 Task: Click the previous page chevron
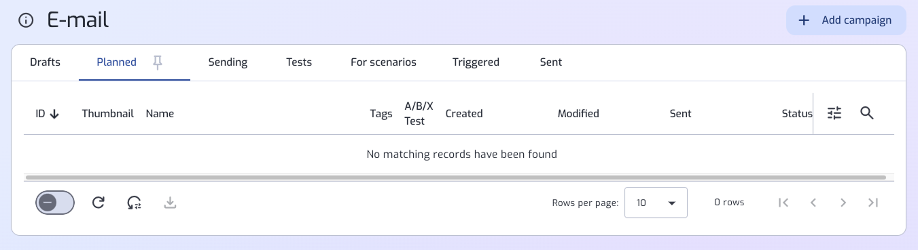(813, 202)
